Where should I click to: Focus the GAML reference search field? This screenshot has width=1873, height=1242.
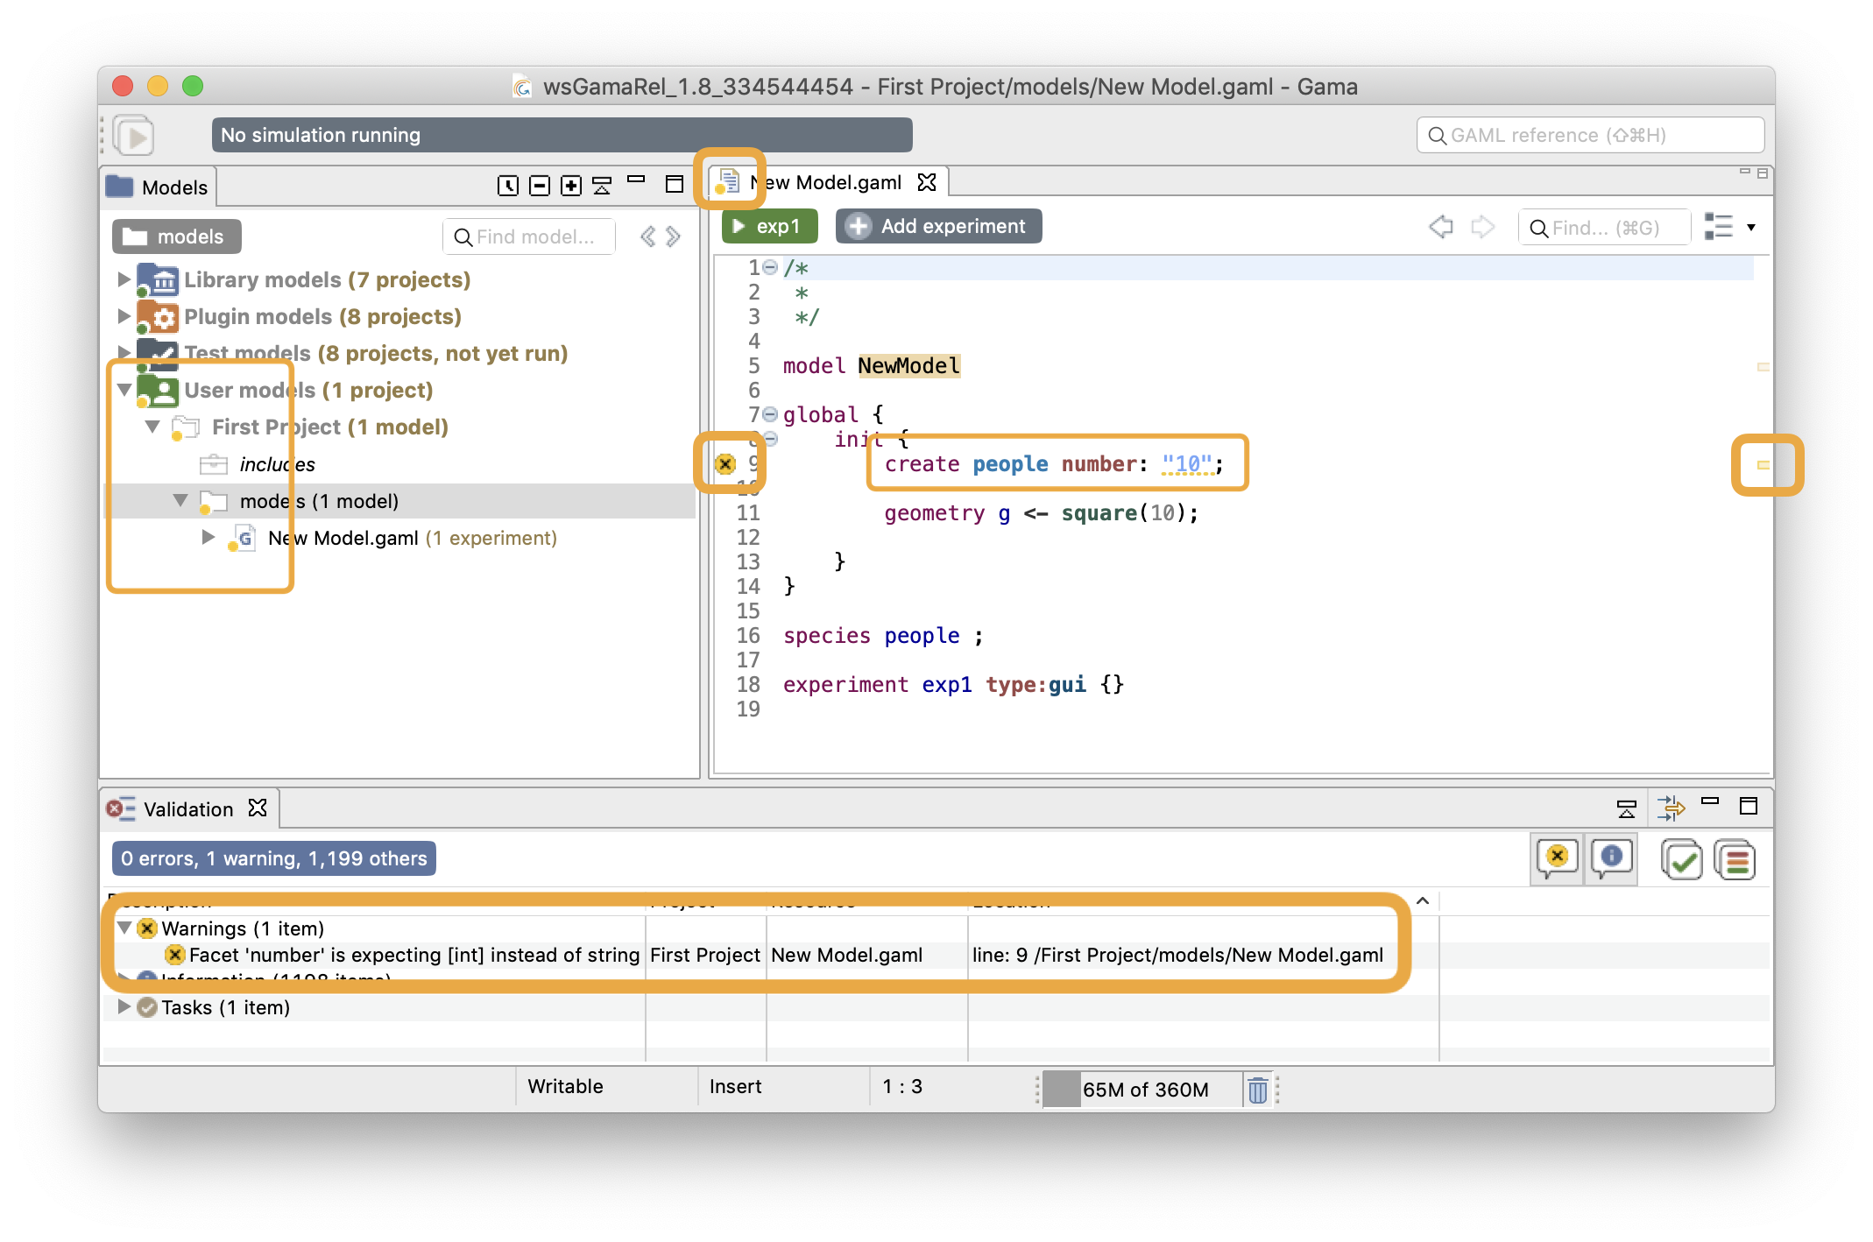pos(1590,135)
